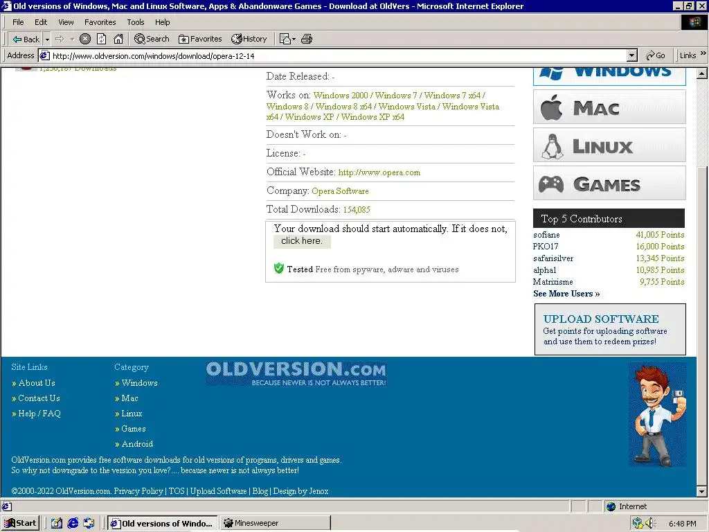Launch Internet Explorer from quick launch
Image resolution: width=709 pixels, height=532 pixels.
point(73,524)
